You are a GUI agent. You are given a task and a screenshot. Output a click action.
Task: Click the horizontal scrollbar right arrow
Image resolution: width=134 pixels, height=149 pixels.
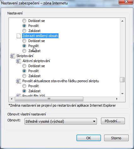(x=117, y=99)
